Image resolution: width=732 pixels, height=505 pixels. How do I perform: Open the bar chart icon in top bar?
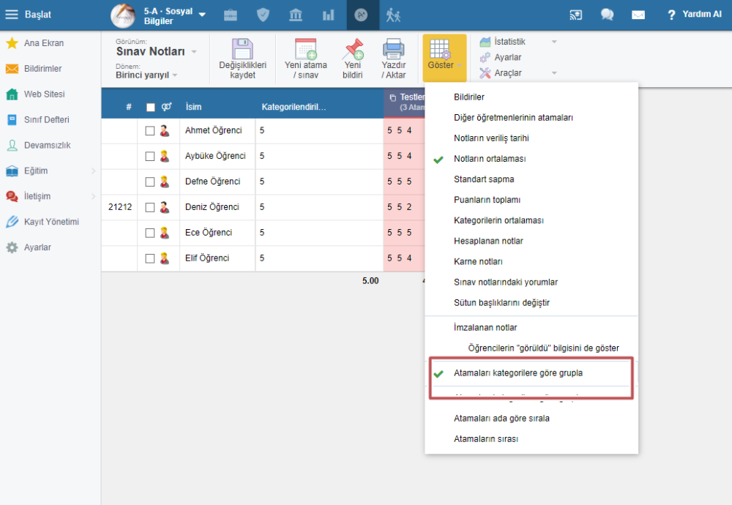click(328, 15)
